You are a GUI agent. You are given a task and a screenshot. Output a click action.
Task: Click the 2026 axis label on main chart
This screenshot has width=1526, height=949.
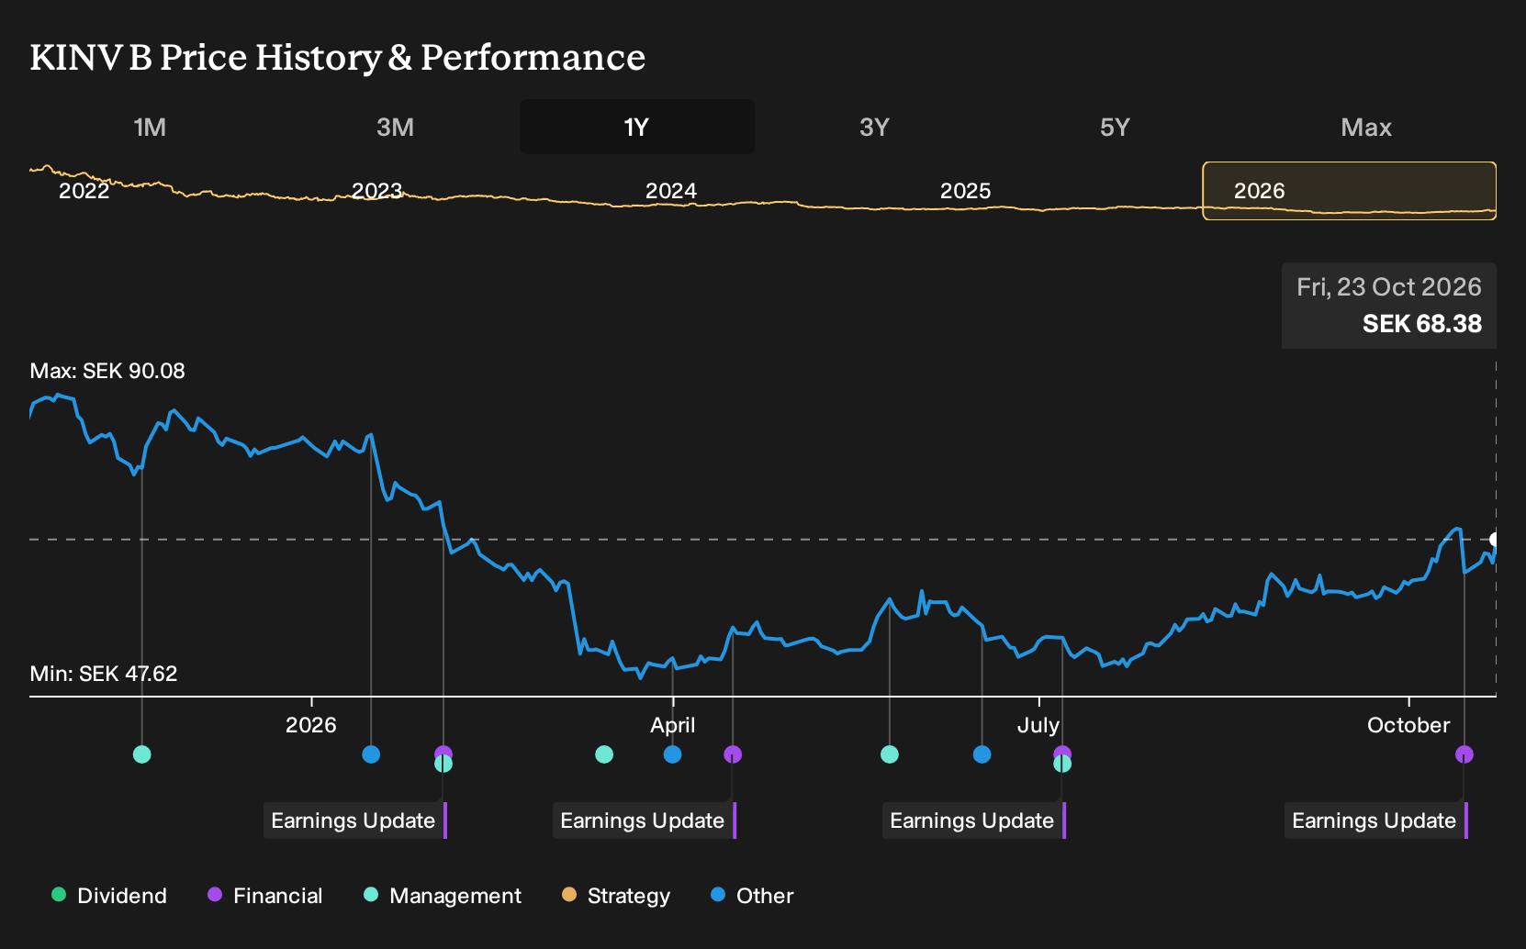pyautogui.click(x=311, y=725)
